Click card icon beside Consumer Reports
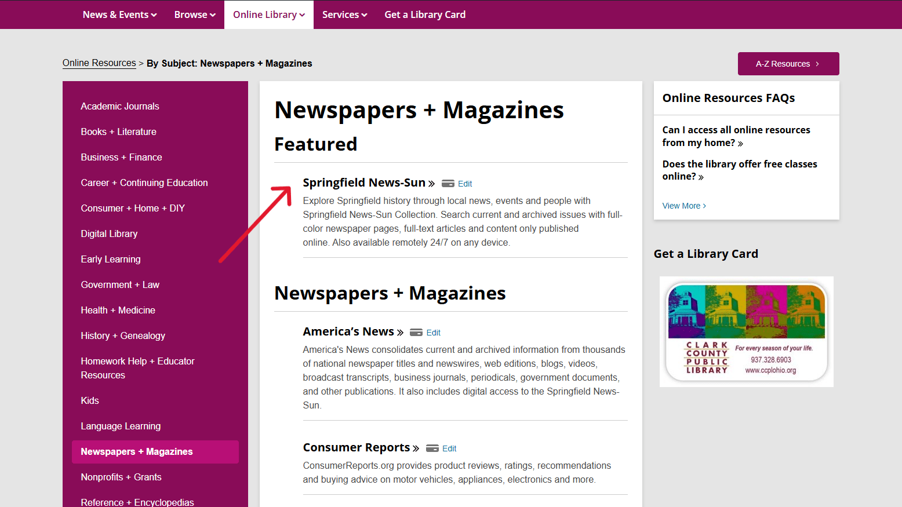 432,448
